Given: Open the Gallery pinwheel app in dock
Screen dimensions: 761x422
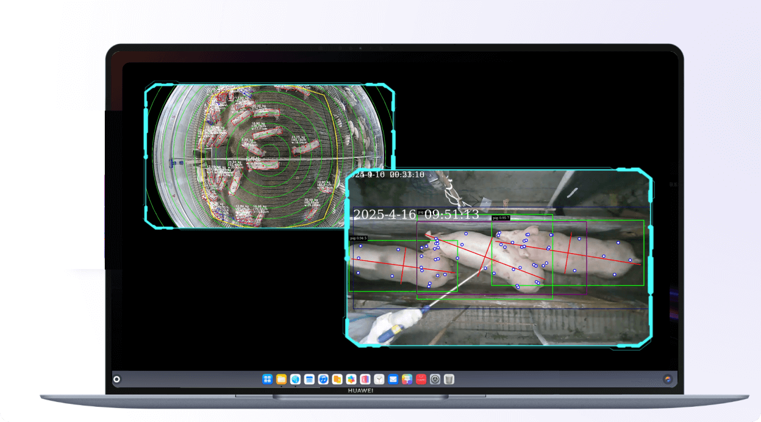Looking at the screenshot, I should [x=351, y=379].
